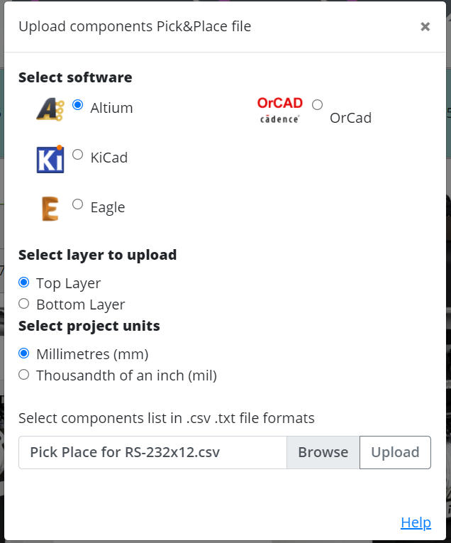Click the KiCad label text
This screenshot has width=451, height=543.
[109, 158]
